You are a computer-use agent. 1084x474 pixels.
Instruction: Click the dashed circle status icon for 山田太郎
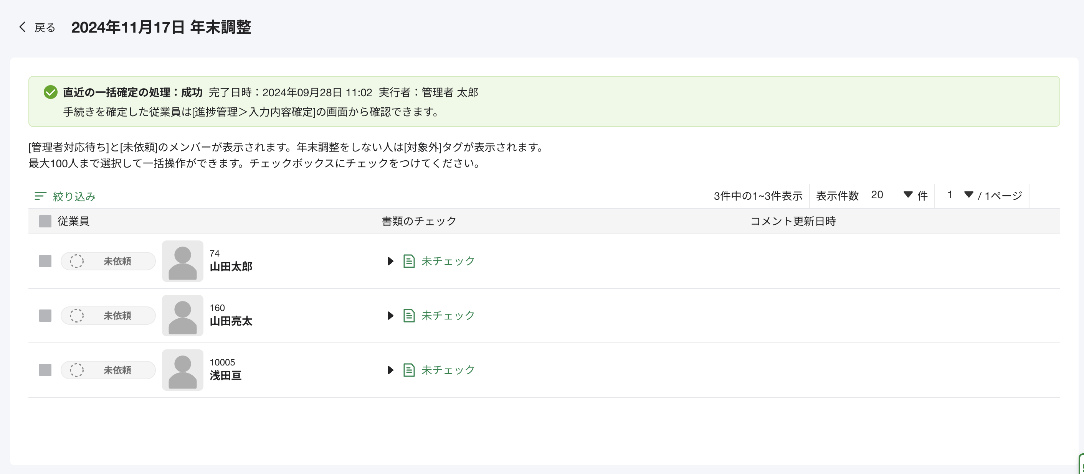point(77,261)
